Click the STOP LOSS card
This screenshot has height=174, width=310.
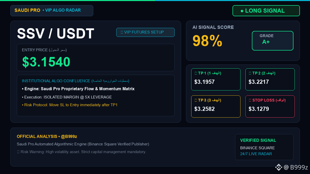(270, 106)
